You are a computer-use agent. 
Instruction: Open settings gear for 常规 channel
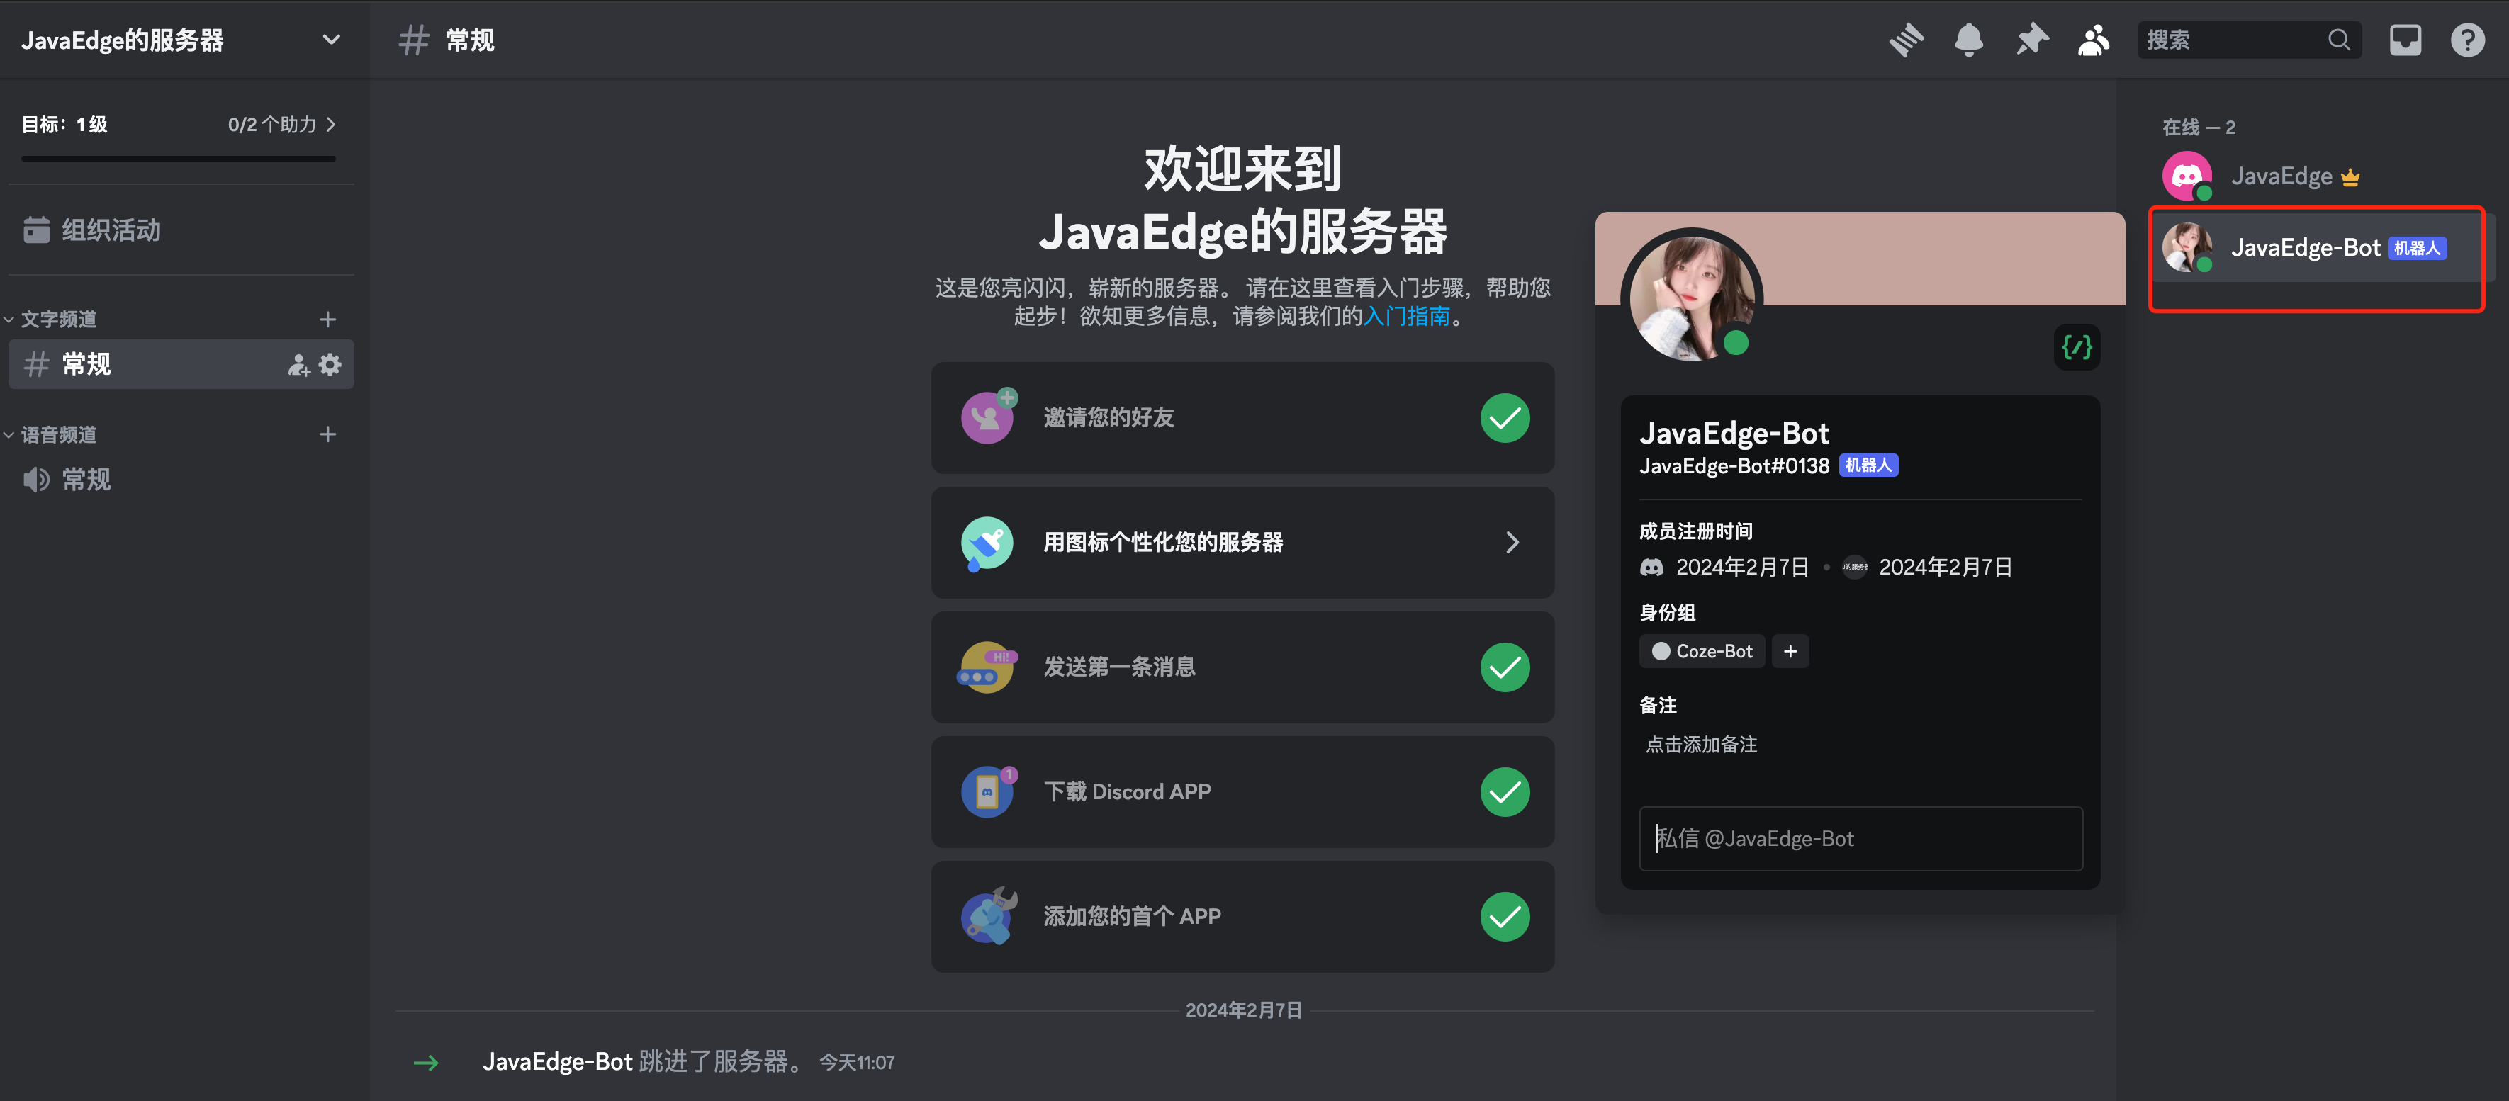(331, 365)
